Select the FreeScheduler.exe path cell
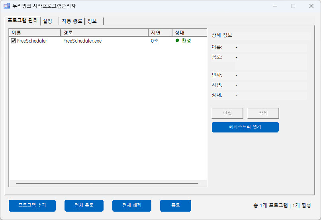321x220 pixels. (82, 41)
